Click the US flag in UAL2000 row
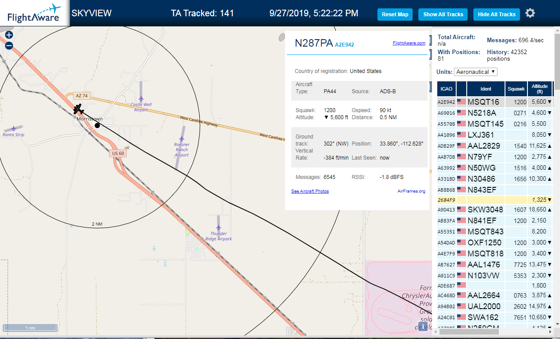Screen dimensions: 560x339 [x=461, y=306]
